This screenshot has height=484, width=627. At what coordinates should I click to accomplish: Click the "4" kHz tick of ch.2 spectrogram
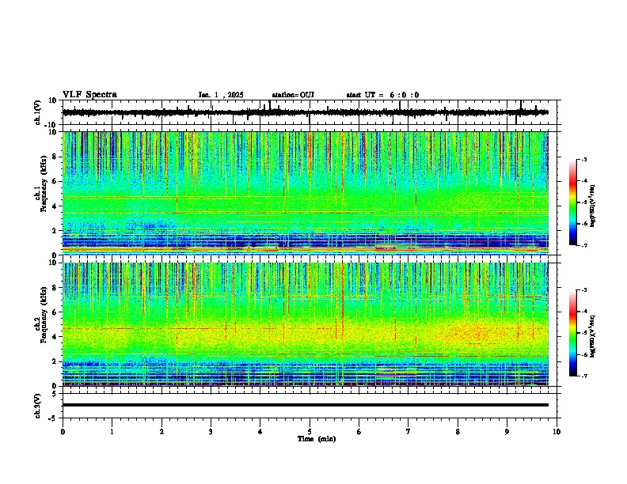click(x=55, y=337)
